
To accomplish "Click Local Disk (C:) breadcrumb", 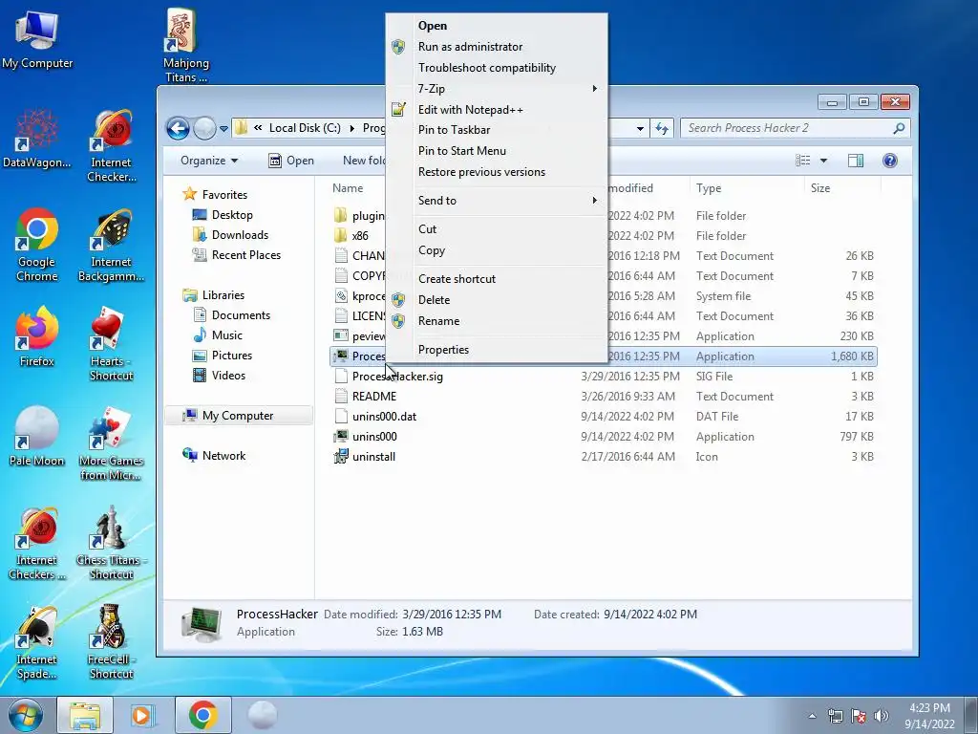I will tap(305, 128).
